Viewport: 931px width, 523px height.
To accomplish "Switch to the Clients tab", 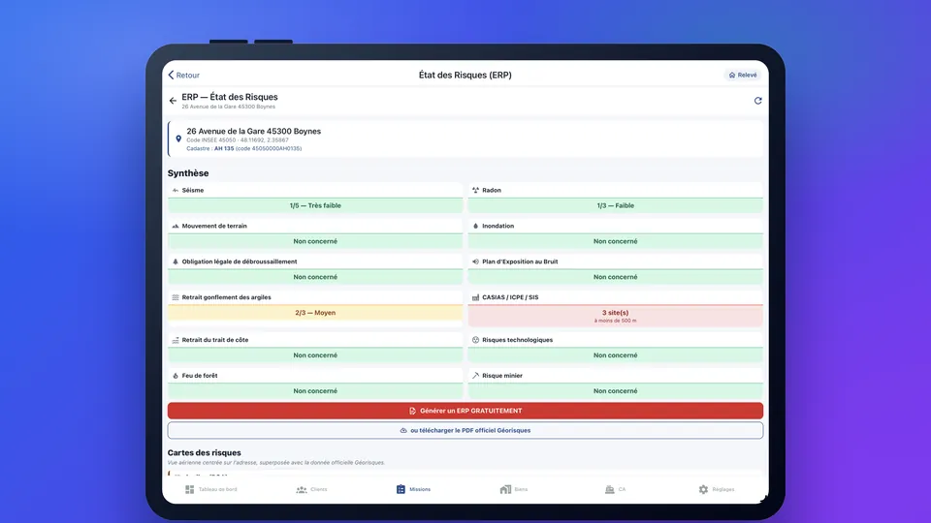I will (x=311, y=489).
